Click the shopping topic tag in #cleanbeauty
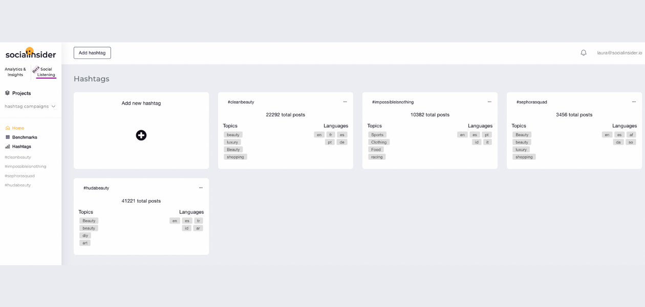This screenshot has width=645, height=307. [235, 157]
